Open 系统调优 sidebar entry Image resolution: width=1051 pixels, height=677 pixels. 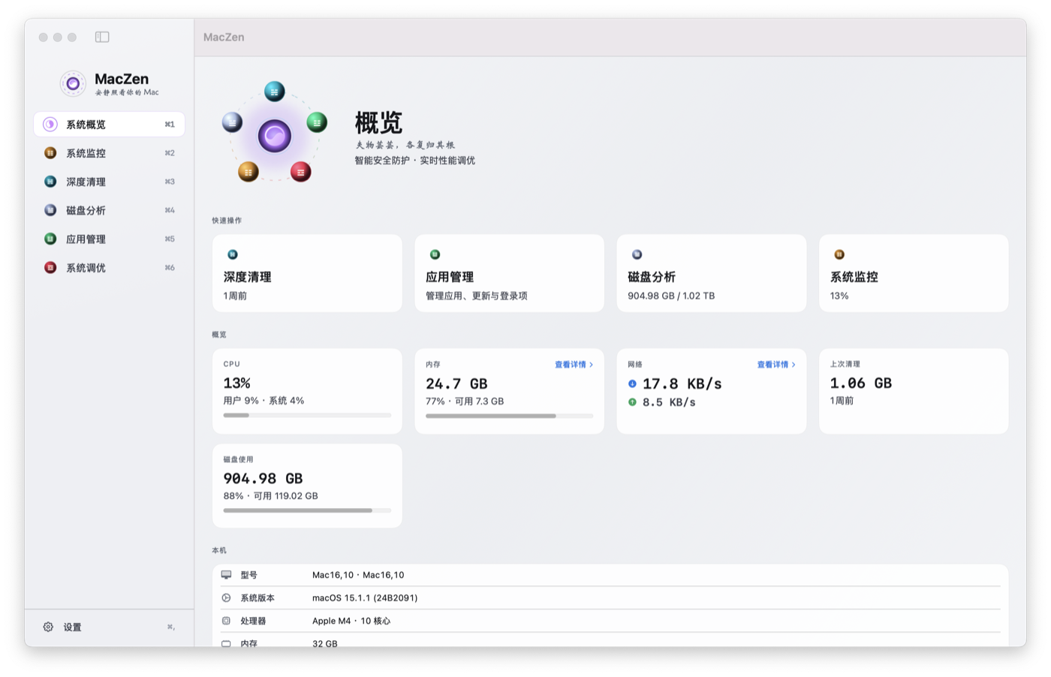[x=109, y=268]
